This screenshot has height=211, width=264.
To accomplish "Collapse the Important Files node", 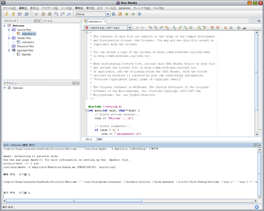I will (9, 50).
